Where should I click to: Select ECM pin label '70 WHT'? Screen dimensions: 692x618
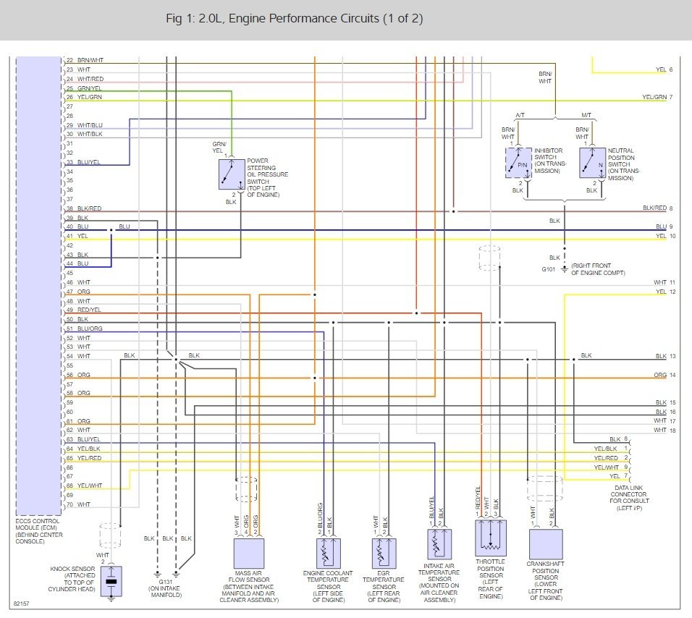point(79,504)
